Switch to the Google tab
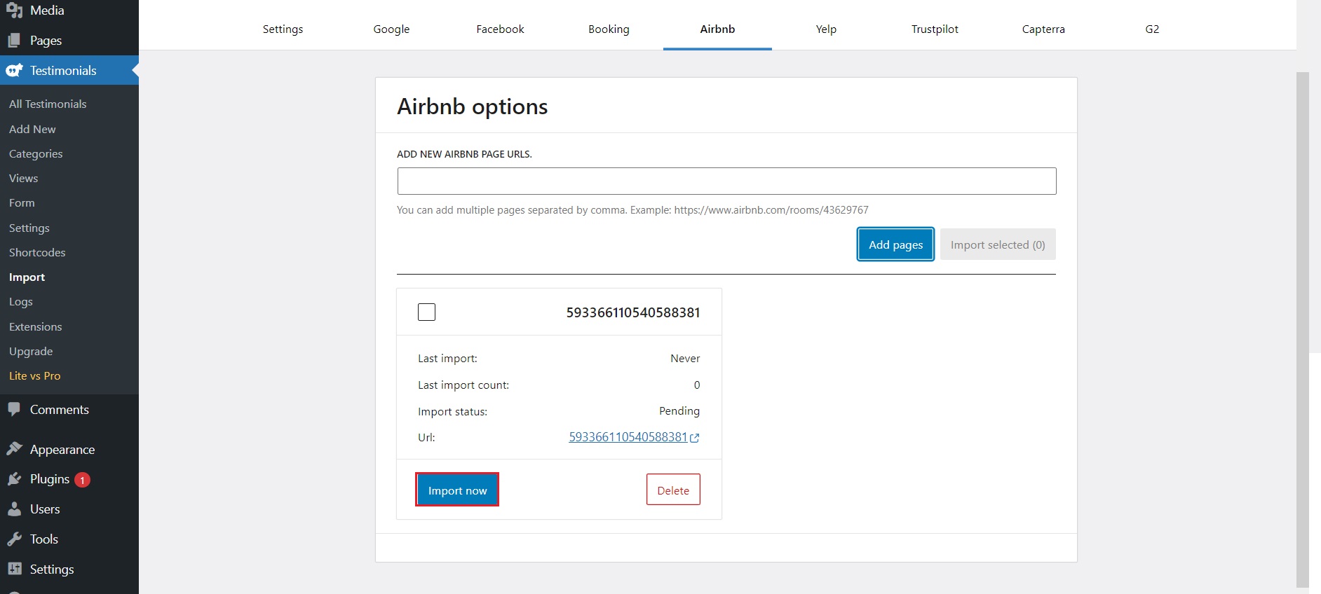Screen dimensions: 1321x594 (391, 29)
